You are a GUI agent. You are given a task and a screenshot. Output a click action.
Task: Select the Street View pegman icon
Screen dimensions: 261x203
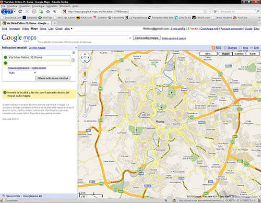pos(85,74)
